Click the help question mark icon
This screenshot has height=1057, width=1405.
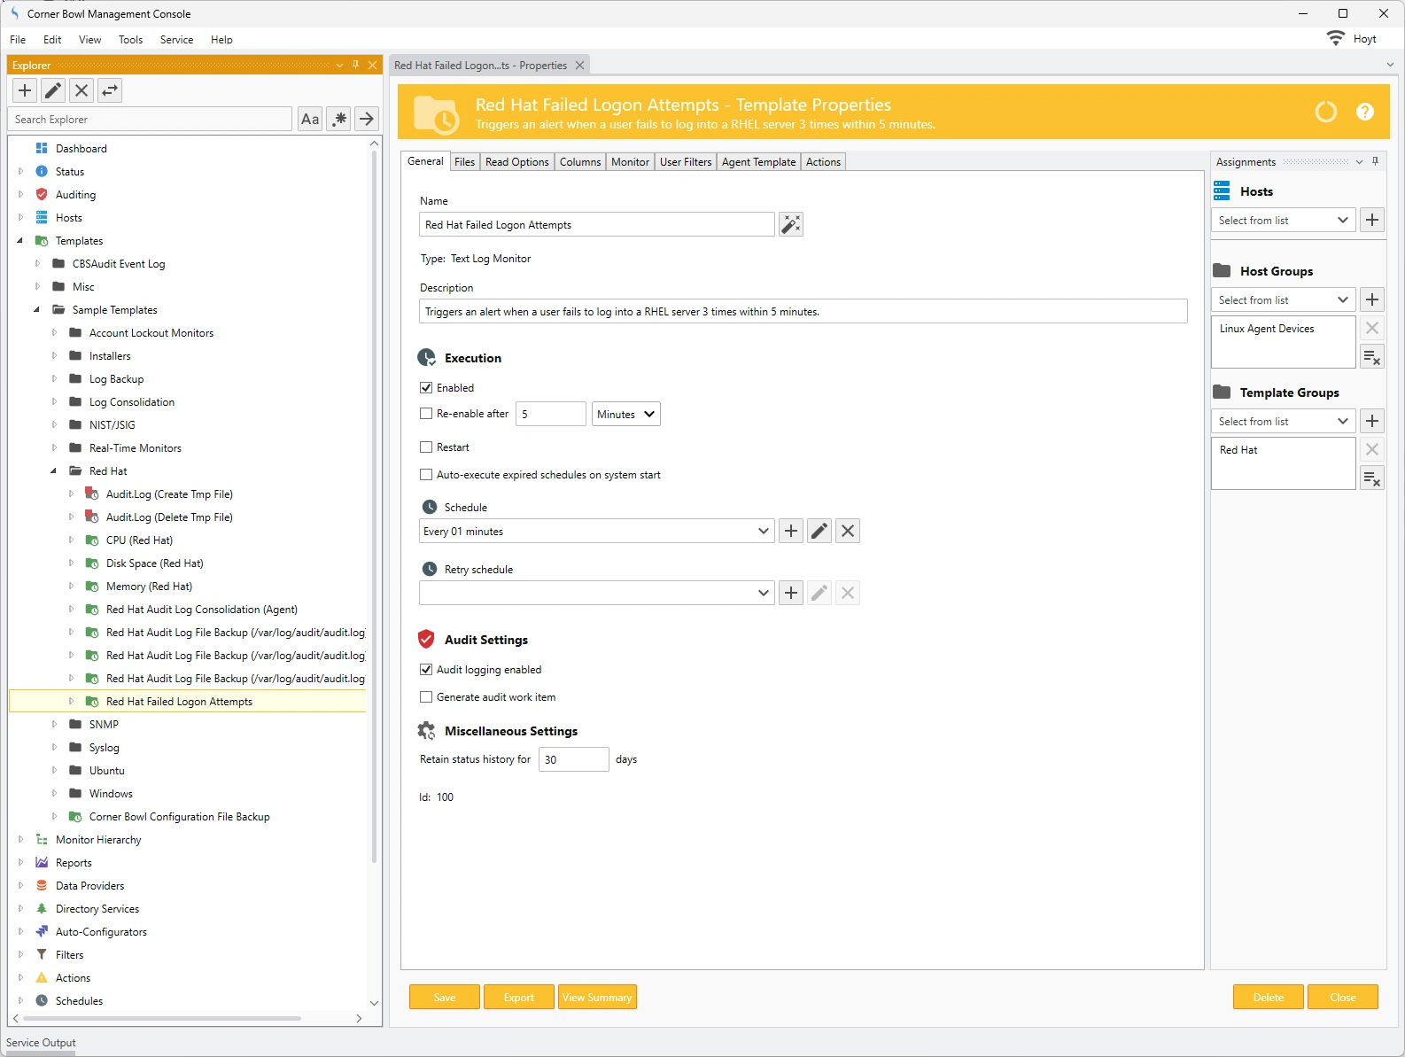pyautogui.click(x=1364, y=112)
